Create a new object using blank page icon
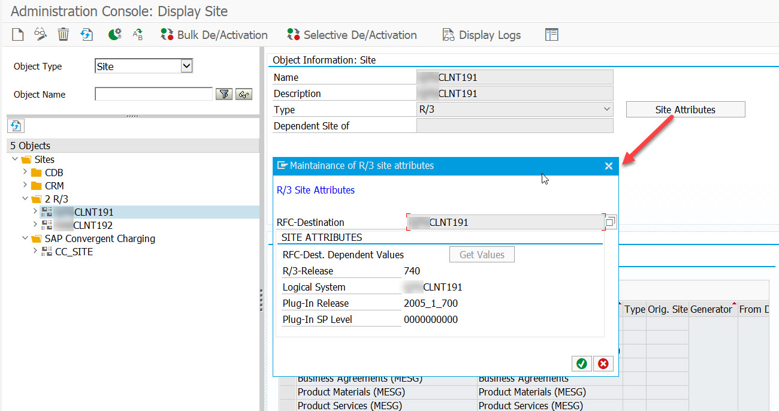Image resolution: width=779 pixels, height=411 pixels. [17, 34]
